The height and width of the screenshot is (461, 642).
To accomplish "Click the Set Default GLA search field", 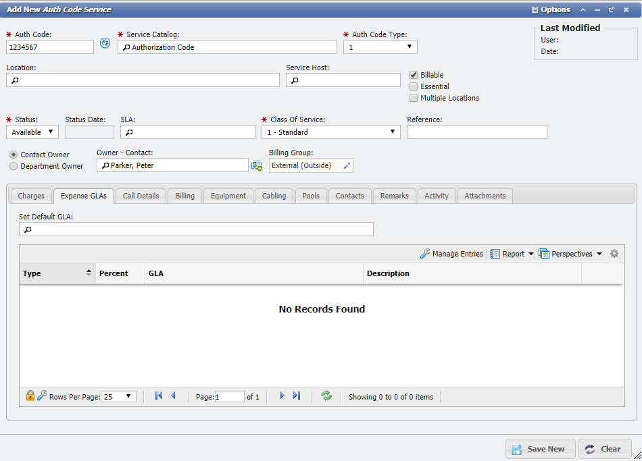I will pyautogui.click(x=196, y=229).
